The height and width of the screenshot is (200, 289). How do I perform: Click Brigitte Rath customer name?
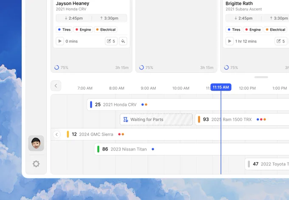239,3
